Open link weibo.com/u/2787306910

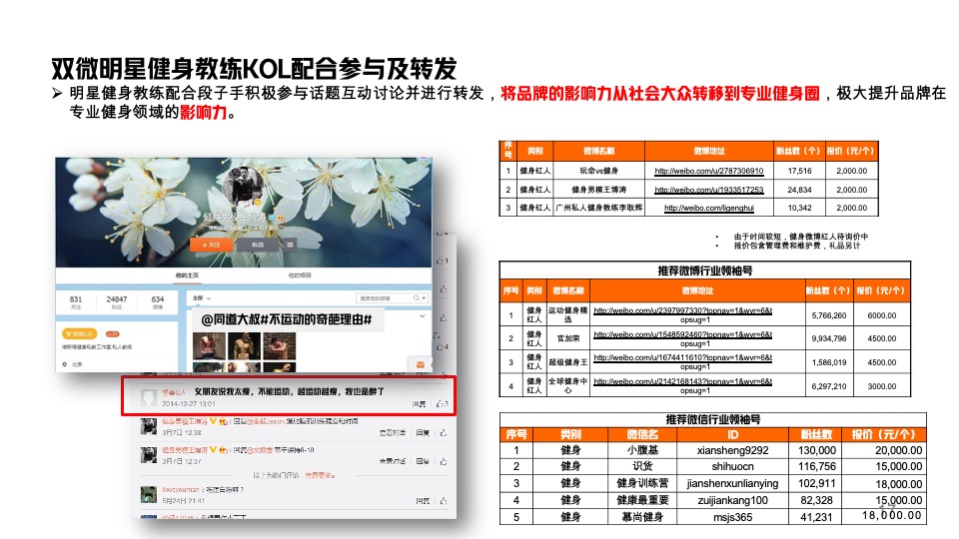tap(709, 171)
